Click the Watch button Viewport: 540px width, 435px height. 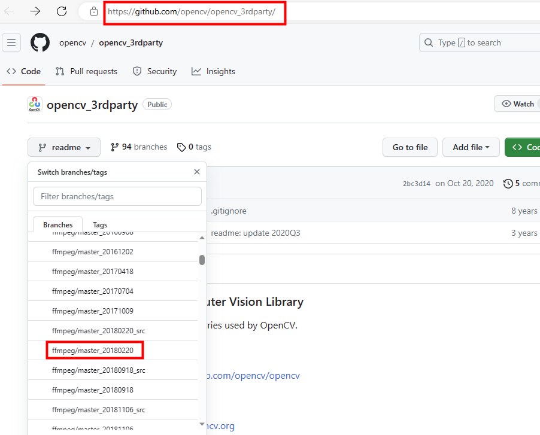click(x=517, y=104)
